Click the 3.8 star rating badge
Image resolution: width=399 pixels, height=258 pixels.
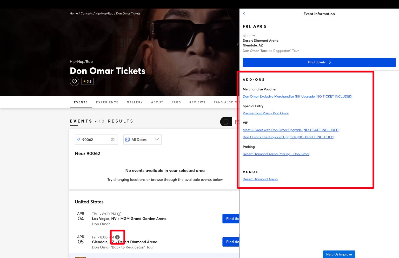[88, 81]
